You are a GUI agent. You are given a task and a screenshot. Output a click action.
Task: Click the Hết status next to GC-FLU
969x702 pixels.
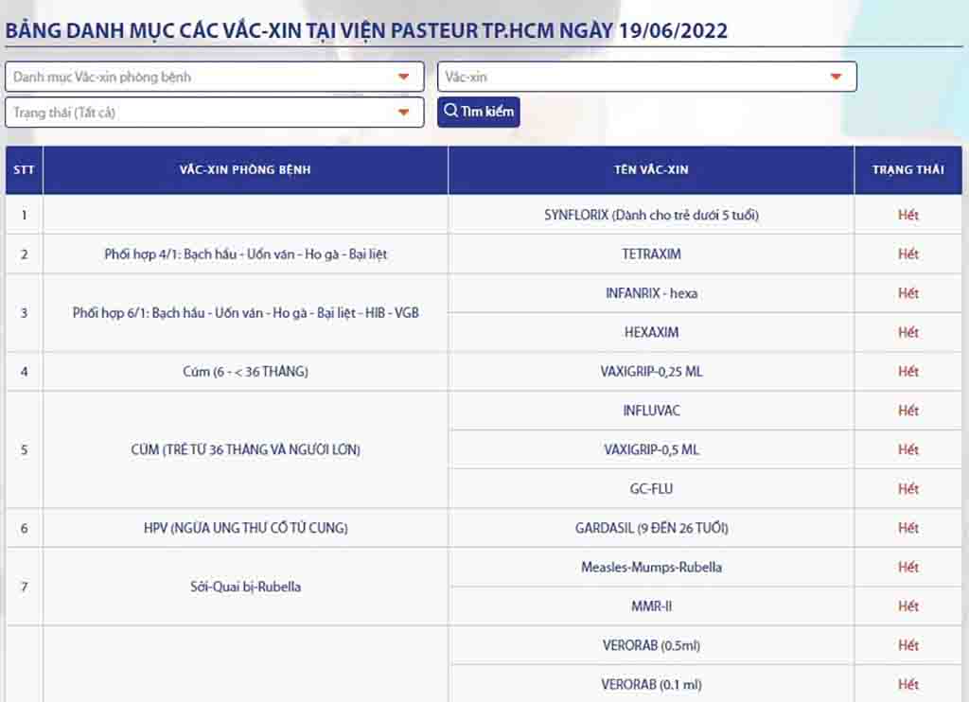point(908,489)
